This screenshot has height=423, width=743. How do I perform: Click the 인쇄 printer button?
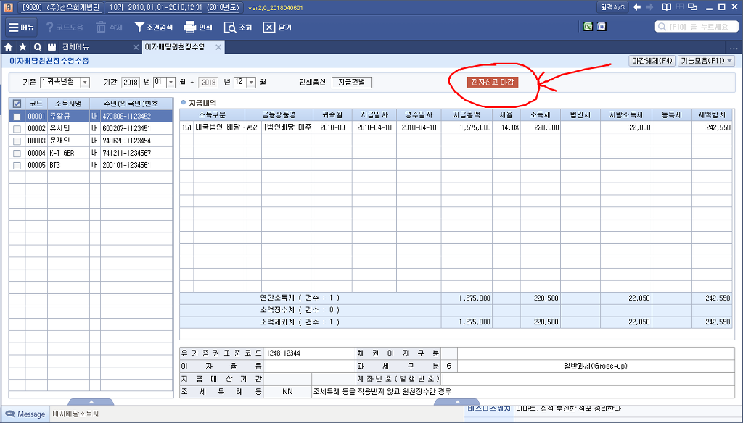click(198, 28)
